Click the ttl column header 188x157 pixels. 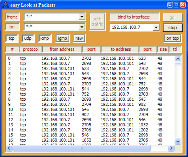(175, 49)
